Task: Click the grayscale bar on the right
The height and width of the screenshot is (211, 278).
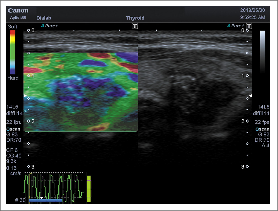Action: click(x=263, y=52)
